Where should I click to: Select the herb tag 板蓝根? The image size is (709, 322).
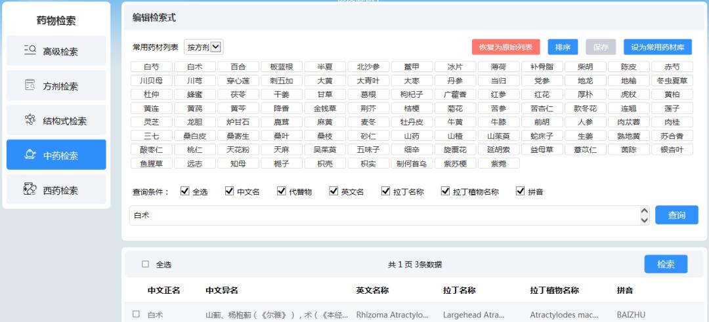pyautogui.click(x=282, y=67)
